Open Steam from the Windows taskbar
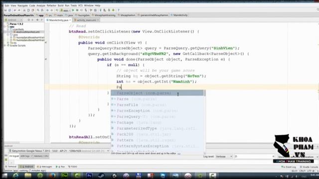 (101, 176)
